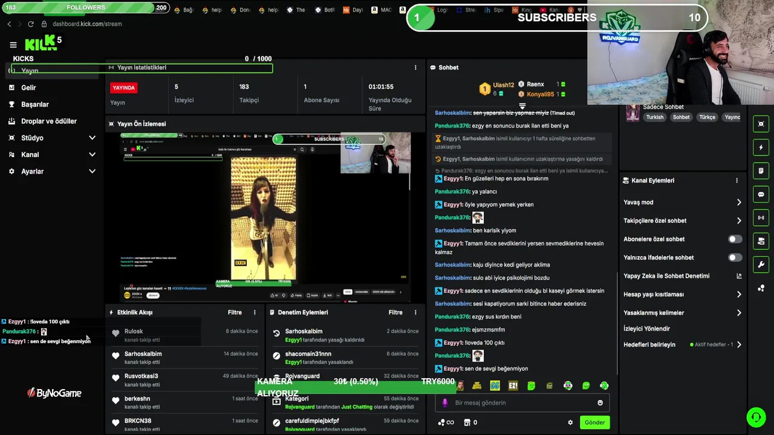The width and height of the screenshot is (774, 435).
Task: Click the ban icon next to shacomain31nnn
Action: click(x=276, y=356)
